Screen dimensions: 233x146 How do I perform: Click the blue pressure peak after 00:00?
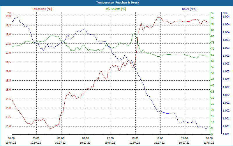pos(17,18)
